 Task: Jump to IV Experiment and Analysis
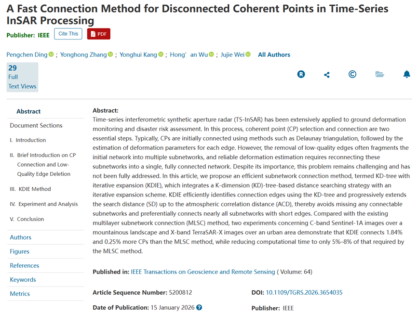point(44,204)
